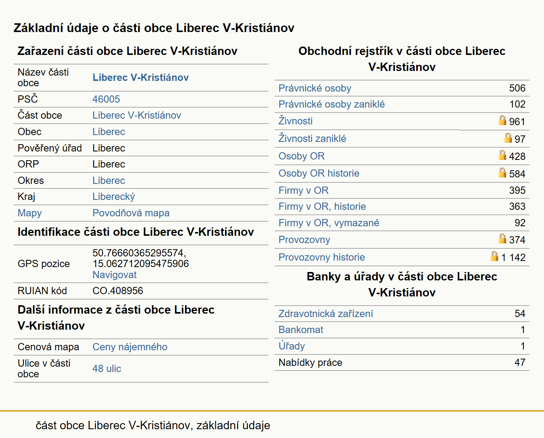
Task: Open the Firmy v OR link
Action: point(303,190)
